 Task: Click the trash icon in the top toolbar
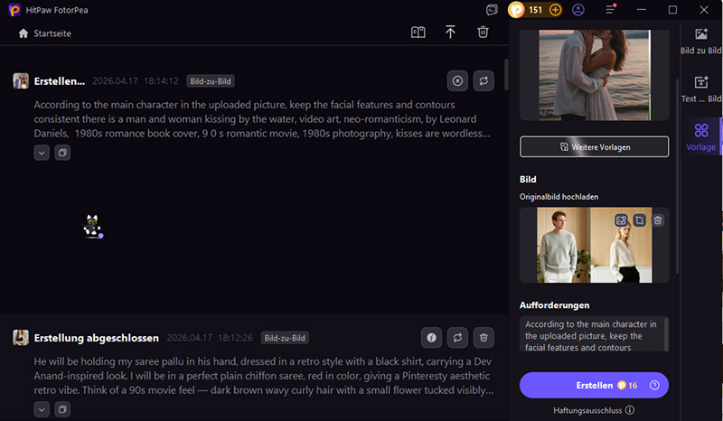point(483,32)
